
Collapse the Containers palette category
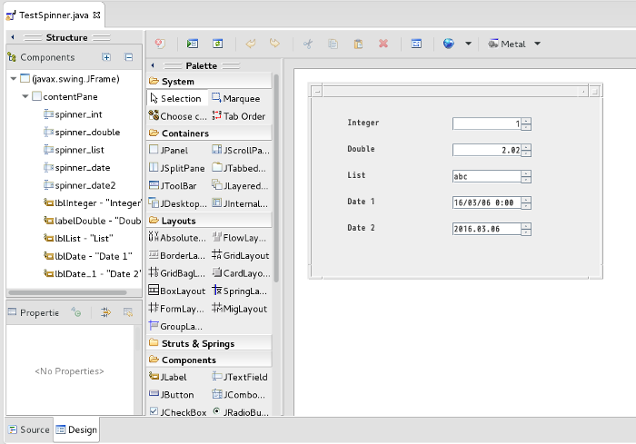click(209, 133)
